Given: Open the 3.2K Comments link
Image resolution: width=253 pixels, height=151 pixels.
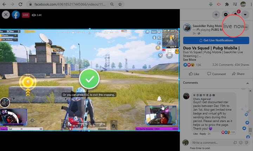Looking at the screenshot, I should tap(223, 65).
